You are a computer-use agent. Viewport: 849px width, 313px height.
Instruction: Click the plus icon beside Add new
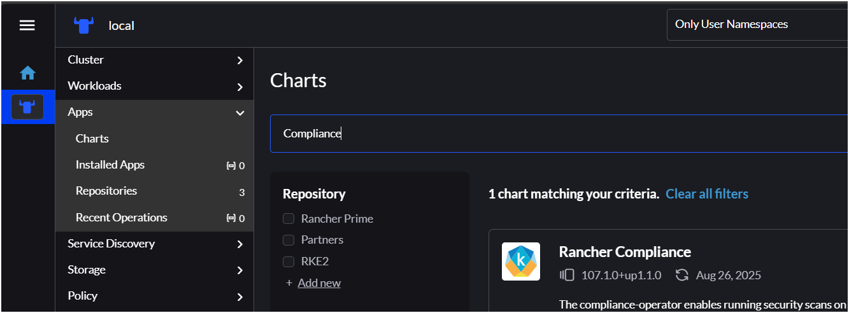coord(289,283)
